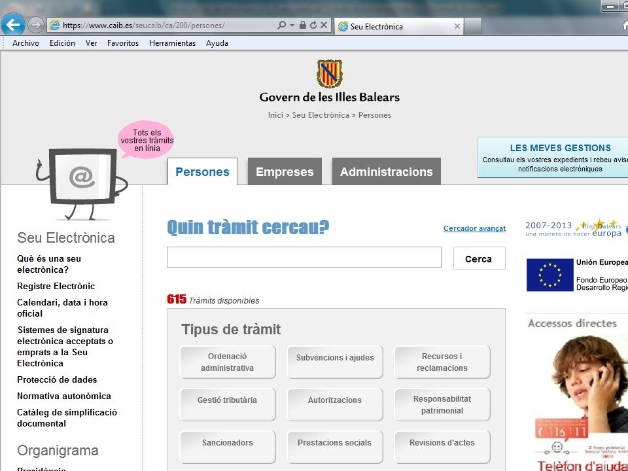
Task: Click the security padlock icon
Action: pyautogui.click(x=303, y=26)
